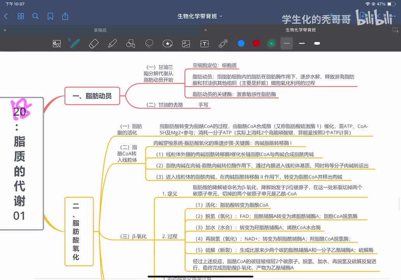Click the (三) β-氧化 branch
This screenshot has height=280, width=401.
[133, 236]
